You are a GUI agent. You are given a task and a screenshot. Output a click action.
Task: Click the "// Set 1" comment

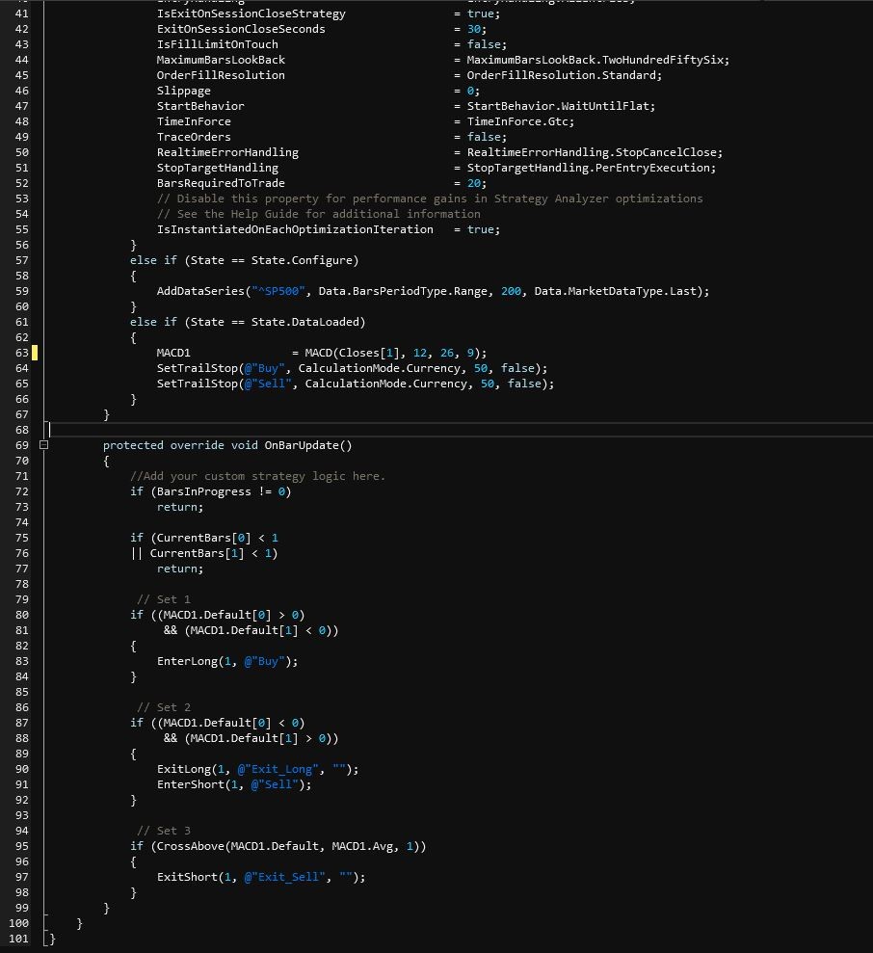point(164,599)
